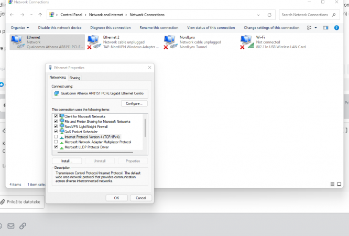Switch to large icons view in status bar

[x=339, y=184]
